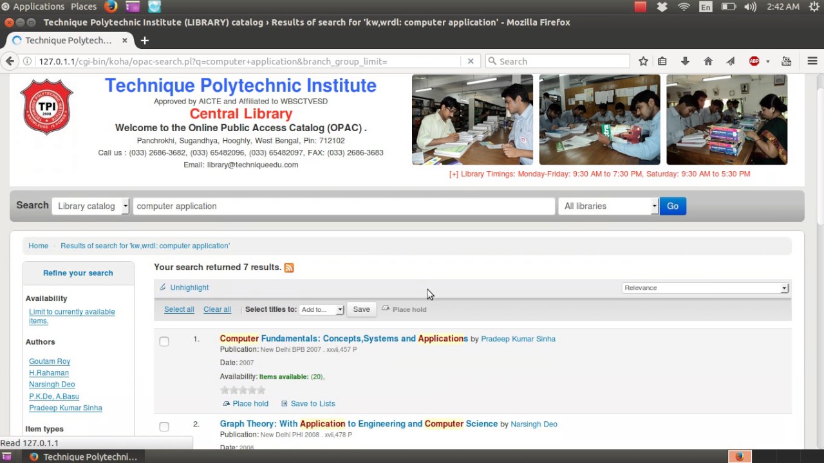Image resolution: width=824 pixels, height=463 pixels.
Task: Open the En keyboard layout indicator
Action: click(x=706, y=6)
